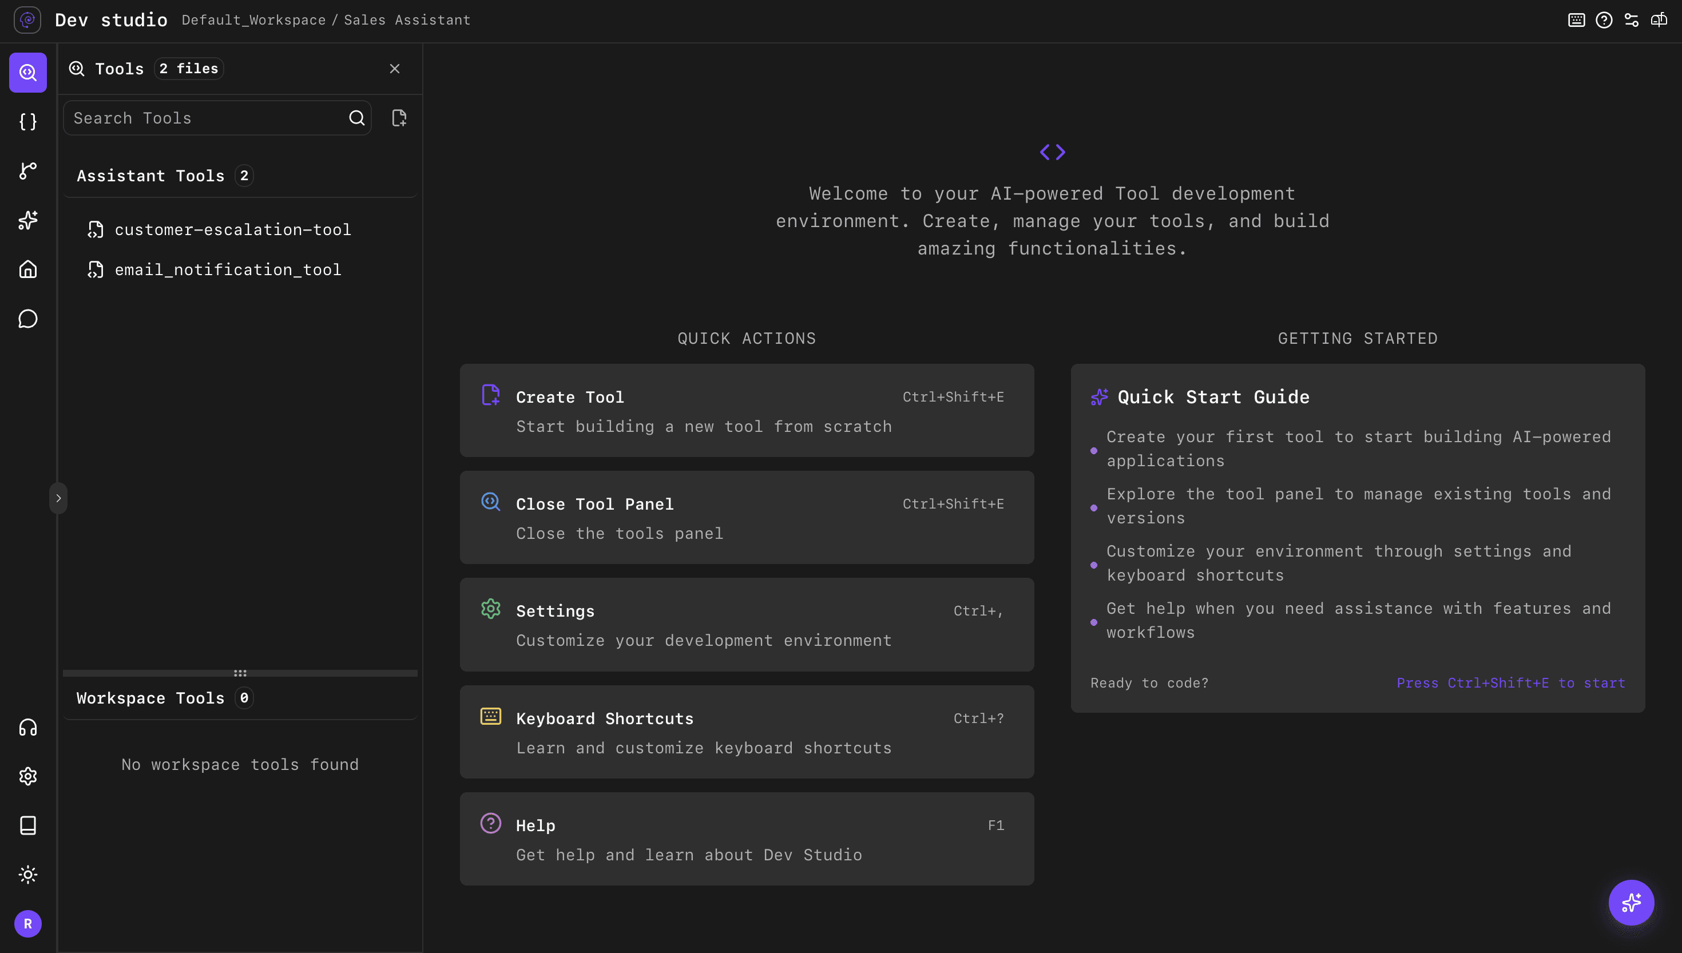Click the Default_Workspace breadcrumb
The height and width of the screenshot is (953, 1682).
[x=253, y=20]
